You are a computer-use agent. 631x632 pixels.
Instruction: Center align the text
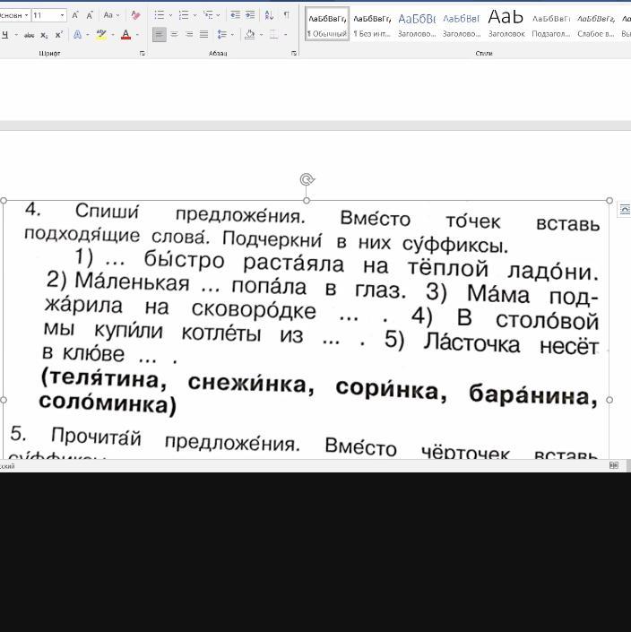tap(174, 35)
